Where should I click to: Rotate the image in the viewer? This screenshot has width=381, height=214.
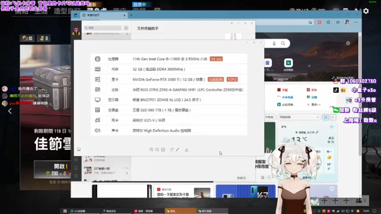172,149
